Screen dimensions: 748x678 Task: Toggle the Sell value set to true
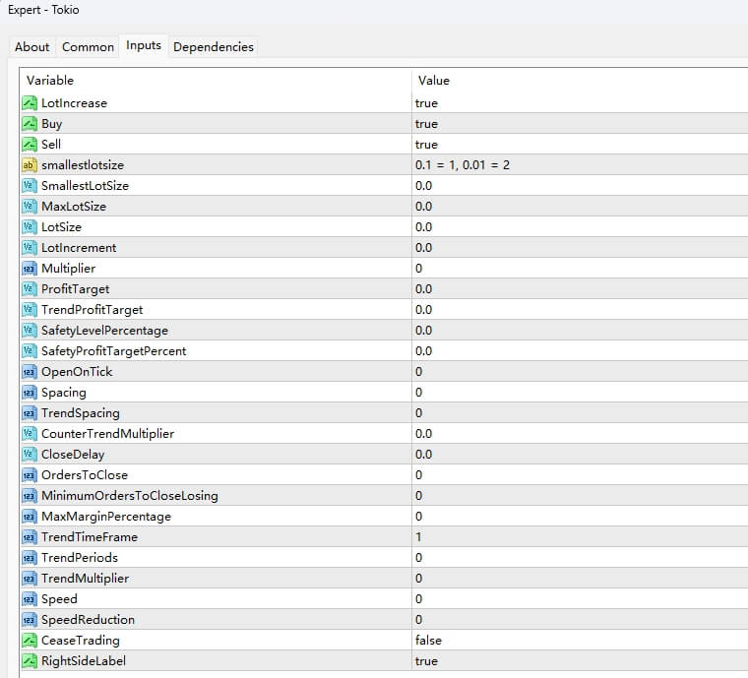(426, 145)
